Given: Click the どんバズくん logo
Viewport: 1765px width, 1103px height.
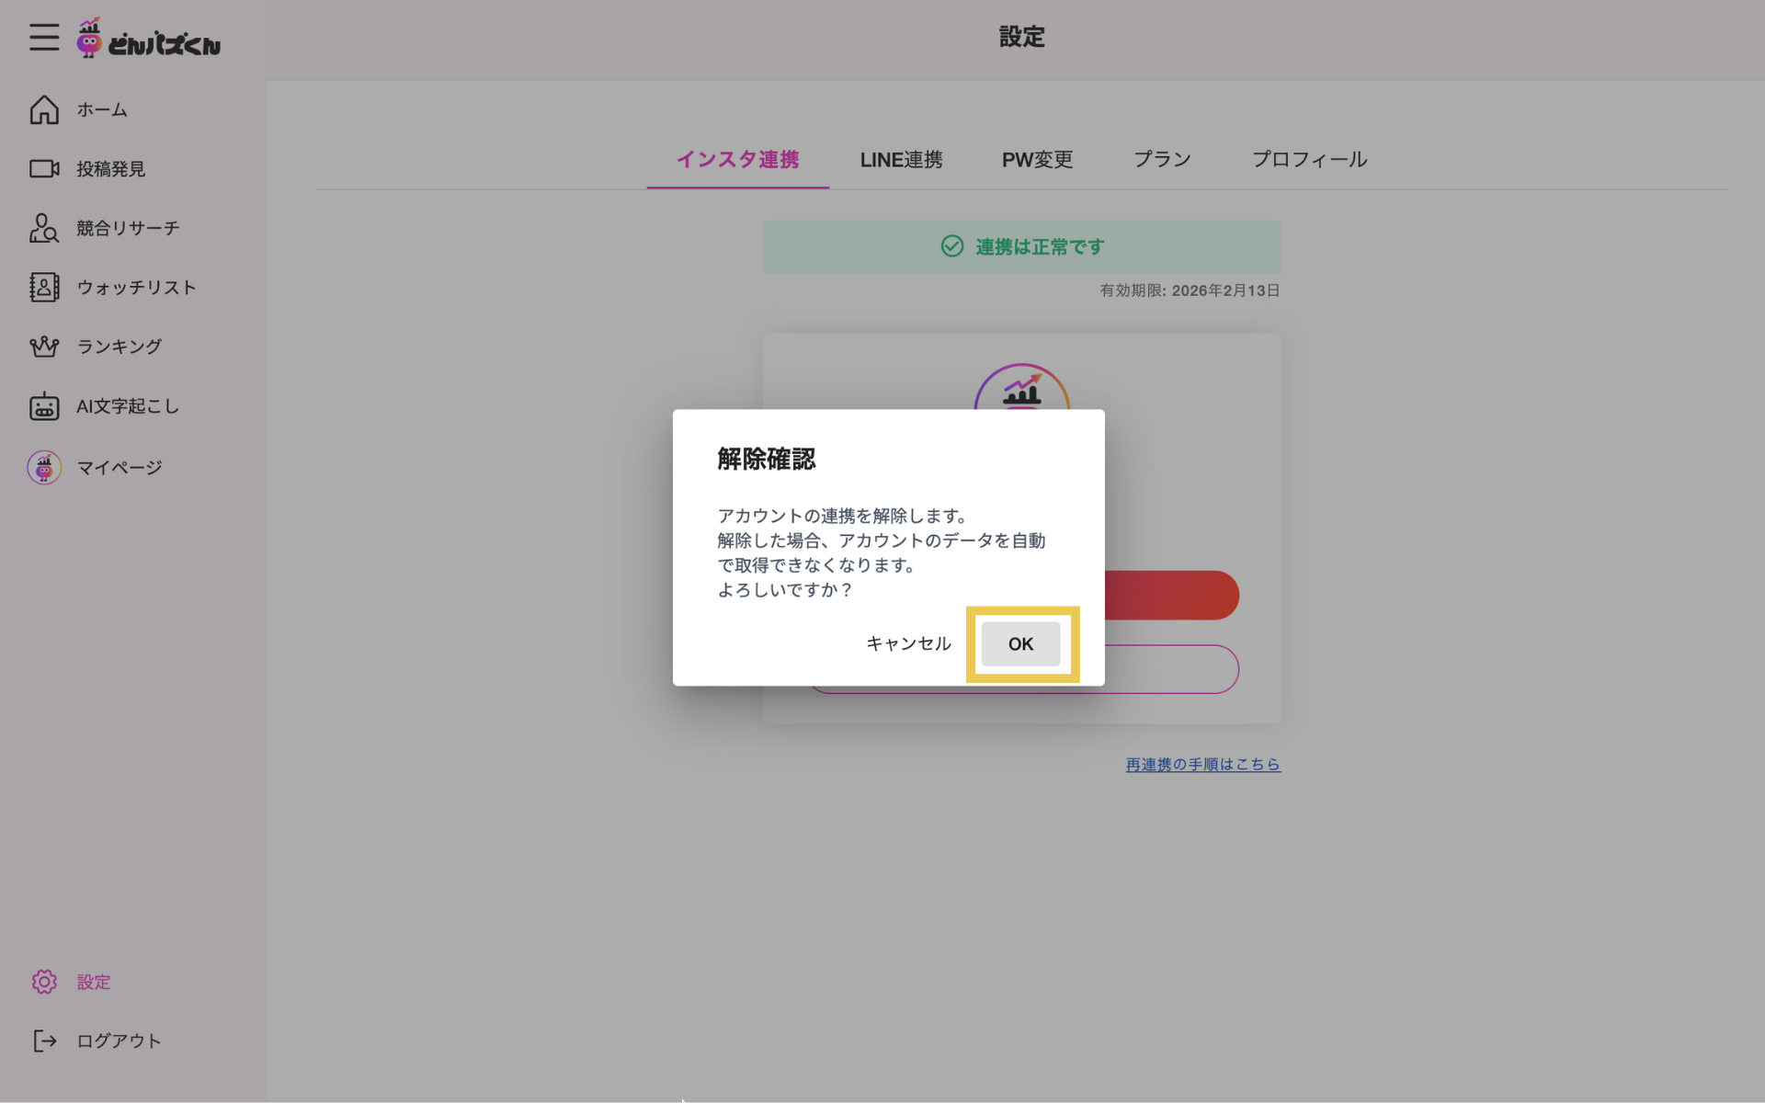Looking at the screenshot, I should (149, 39).
